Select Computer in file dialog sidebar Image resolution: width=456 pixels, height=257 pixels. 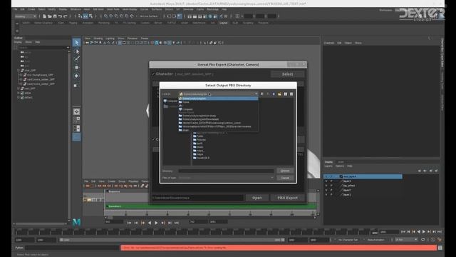[x=170, y=101]
